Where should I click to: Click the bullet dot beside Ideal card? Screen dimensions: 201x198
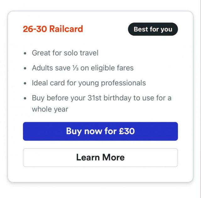click(x=25, y=83)
